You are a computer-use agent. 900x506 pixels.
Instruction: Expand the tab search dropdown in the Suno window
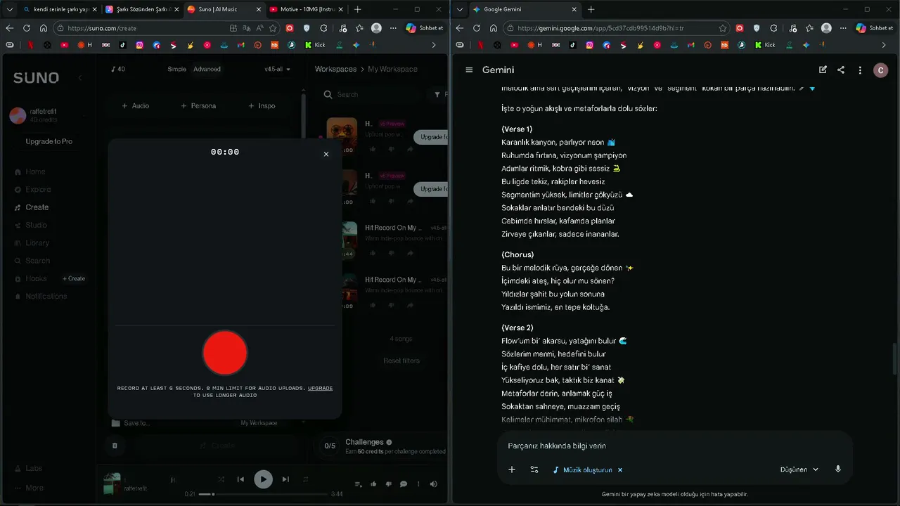(9, 9)
